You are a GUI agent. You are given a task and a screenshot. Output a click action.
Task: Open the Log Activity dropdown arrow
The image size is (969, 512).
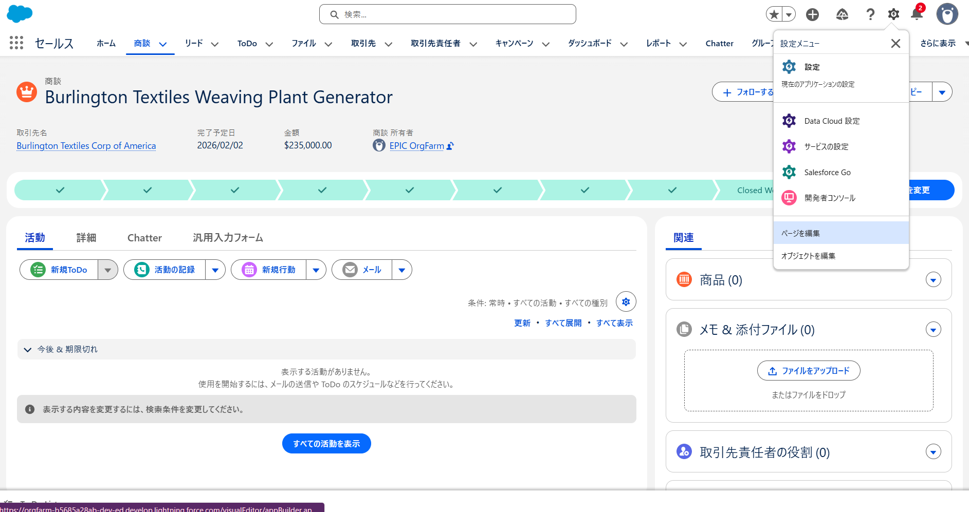(x=215, y=270)
